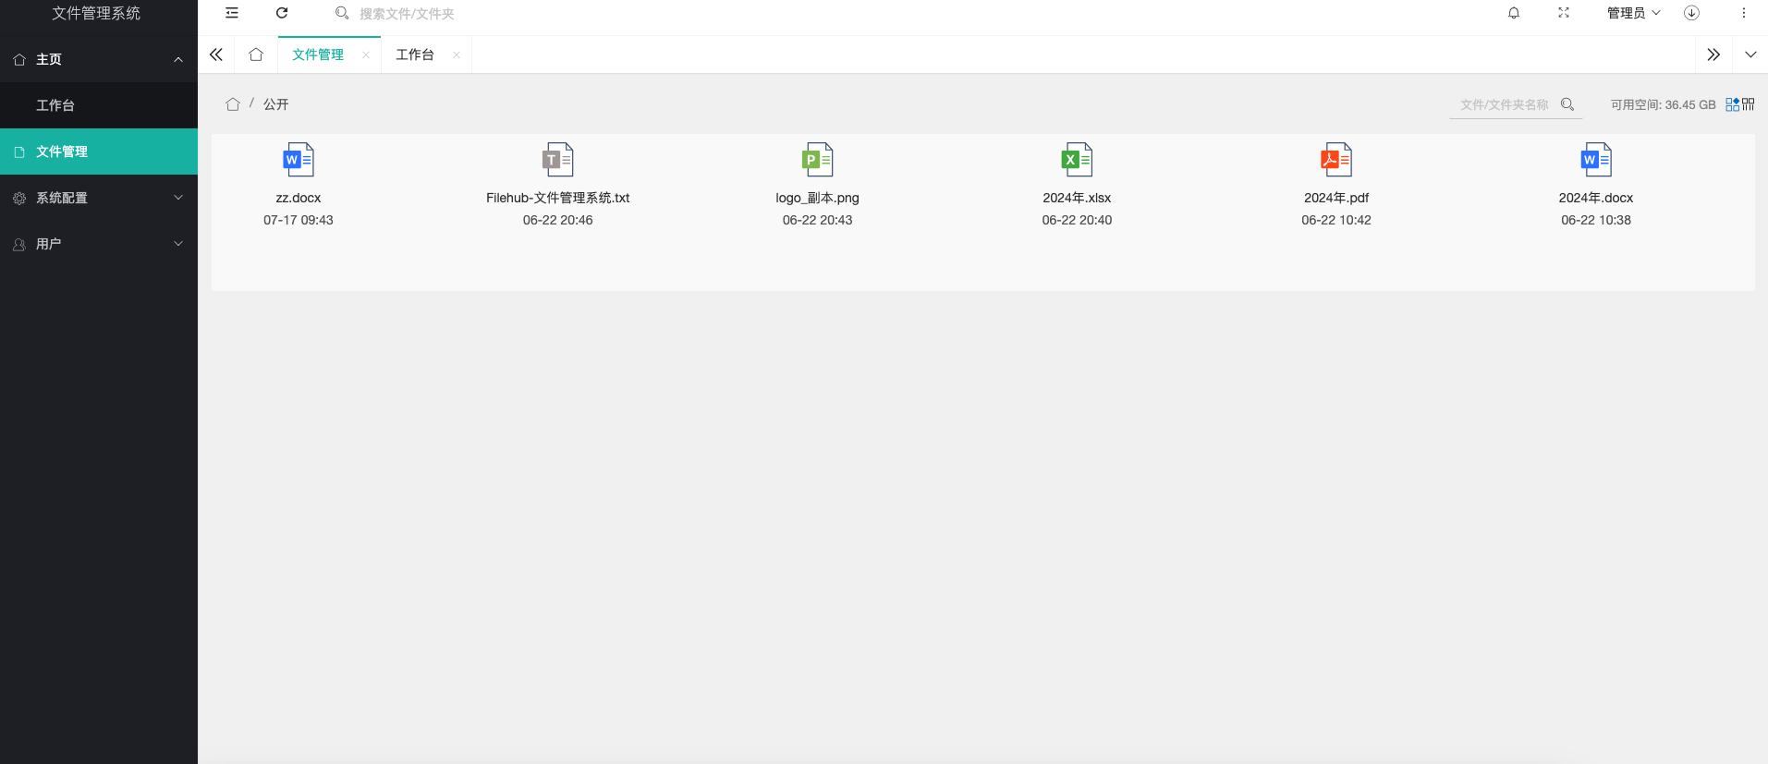Click the 可用空间: 36.45 GB label
1768x764 pixels.
1664,104
